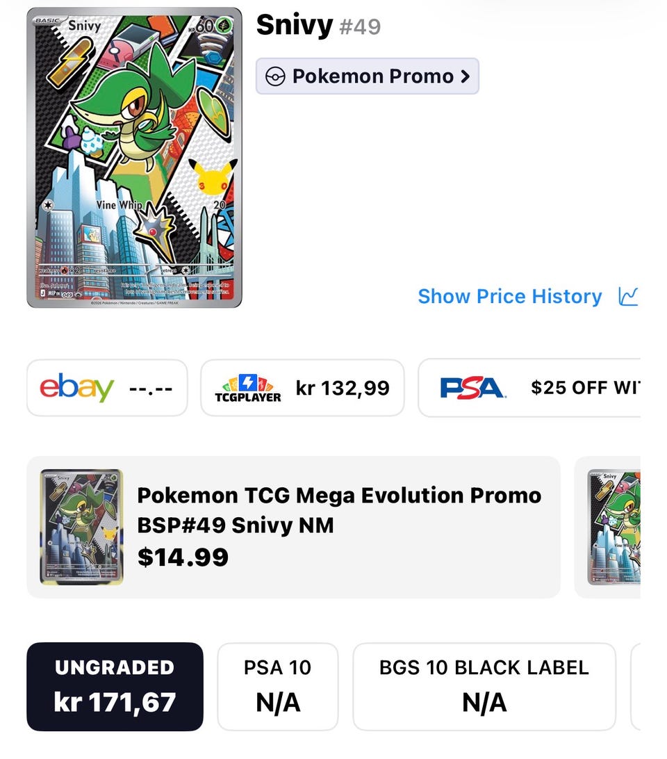667x759 pixels.
Task: Tap the partially visible second listing thumbnail
Action: click(614, 527)
